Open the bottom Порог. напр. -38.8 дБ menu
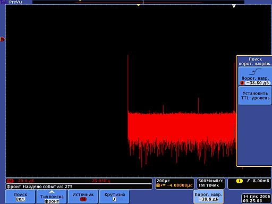This screenshot has height=204, width=272. (x=208, y=197)
